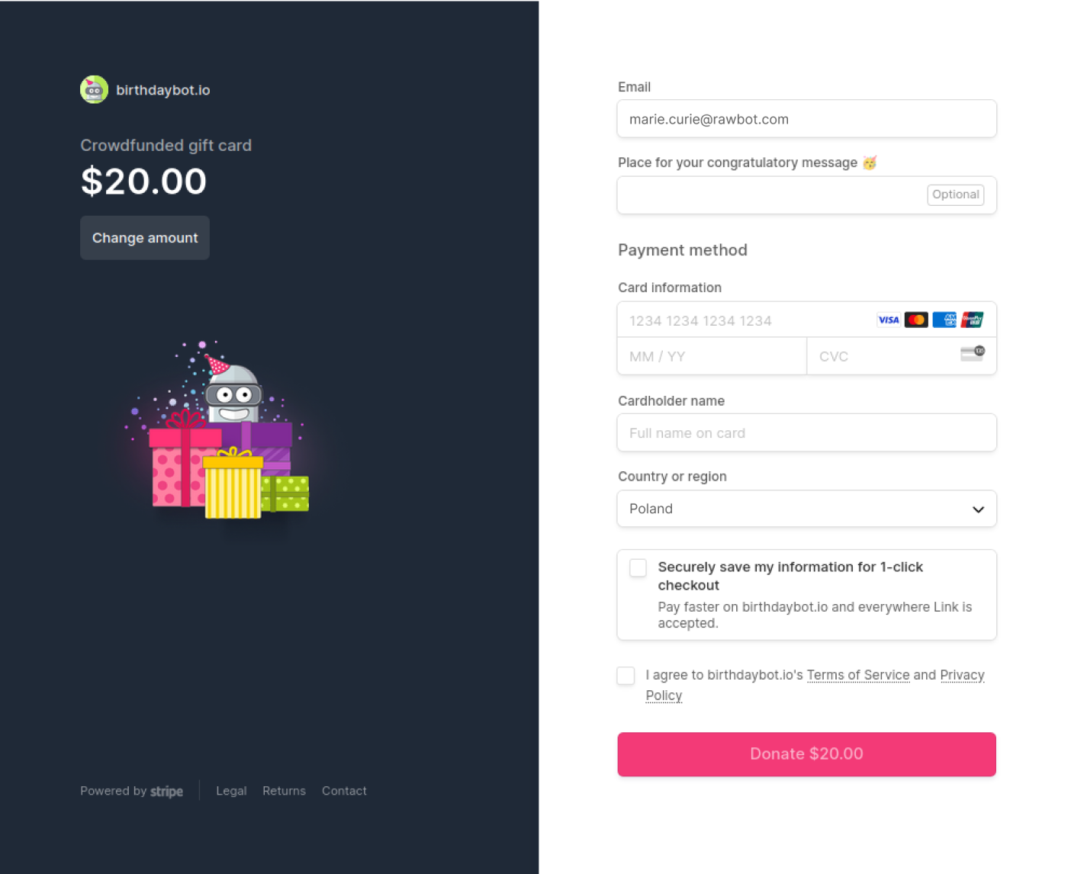The image size is (1071, 874).
Task: Click the Change amount button
Action: point(145,237)
